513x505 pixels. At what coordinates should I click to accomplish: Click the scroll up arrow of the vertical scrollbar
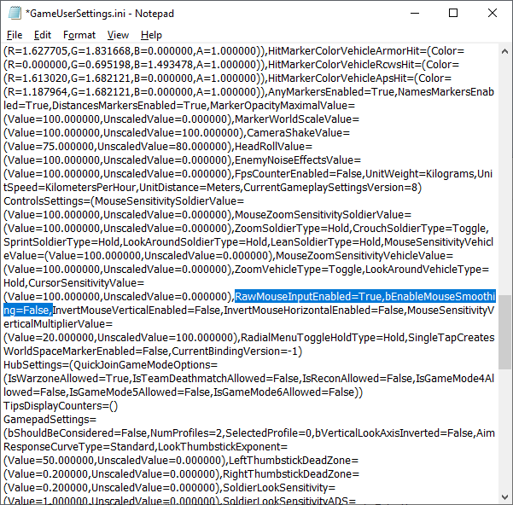(x=505, y=51)
